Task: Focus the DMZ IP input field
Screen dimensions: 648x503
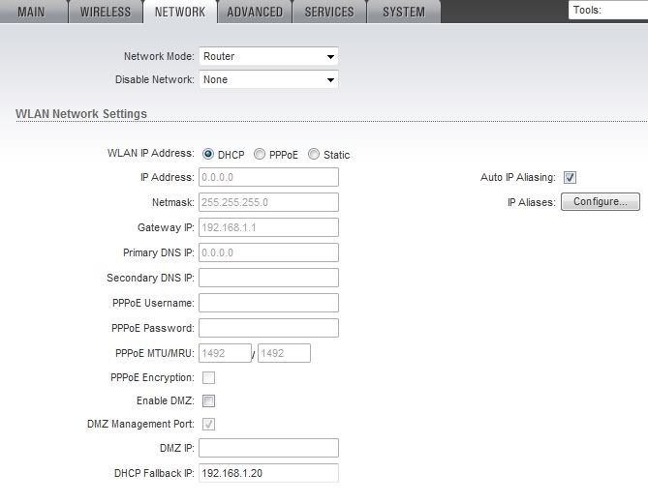Action: click(x=268, y=448)
